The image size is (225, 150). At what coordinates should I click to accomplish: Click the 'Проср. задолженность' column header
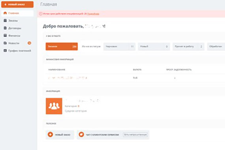179,69
